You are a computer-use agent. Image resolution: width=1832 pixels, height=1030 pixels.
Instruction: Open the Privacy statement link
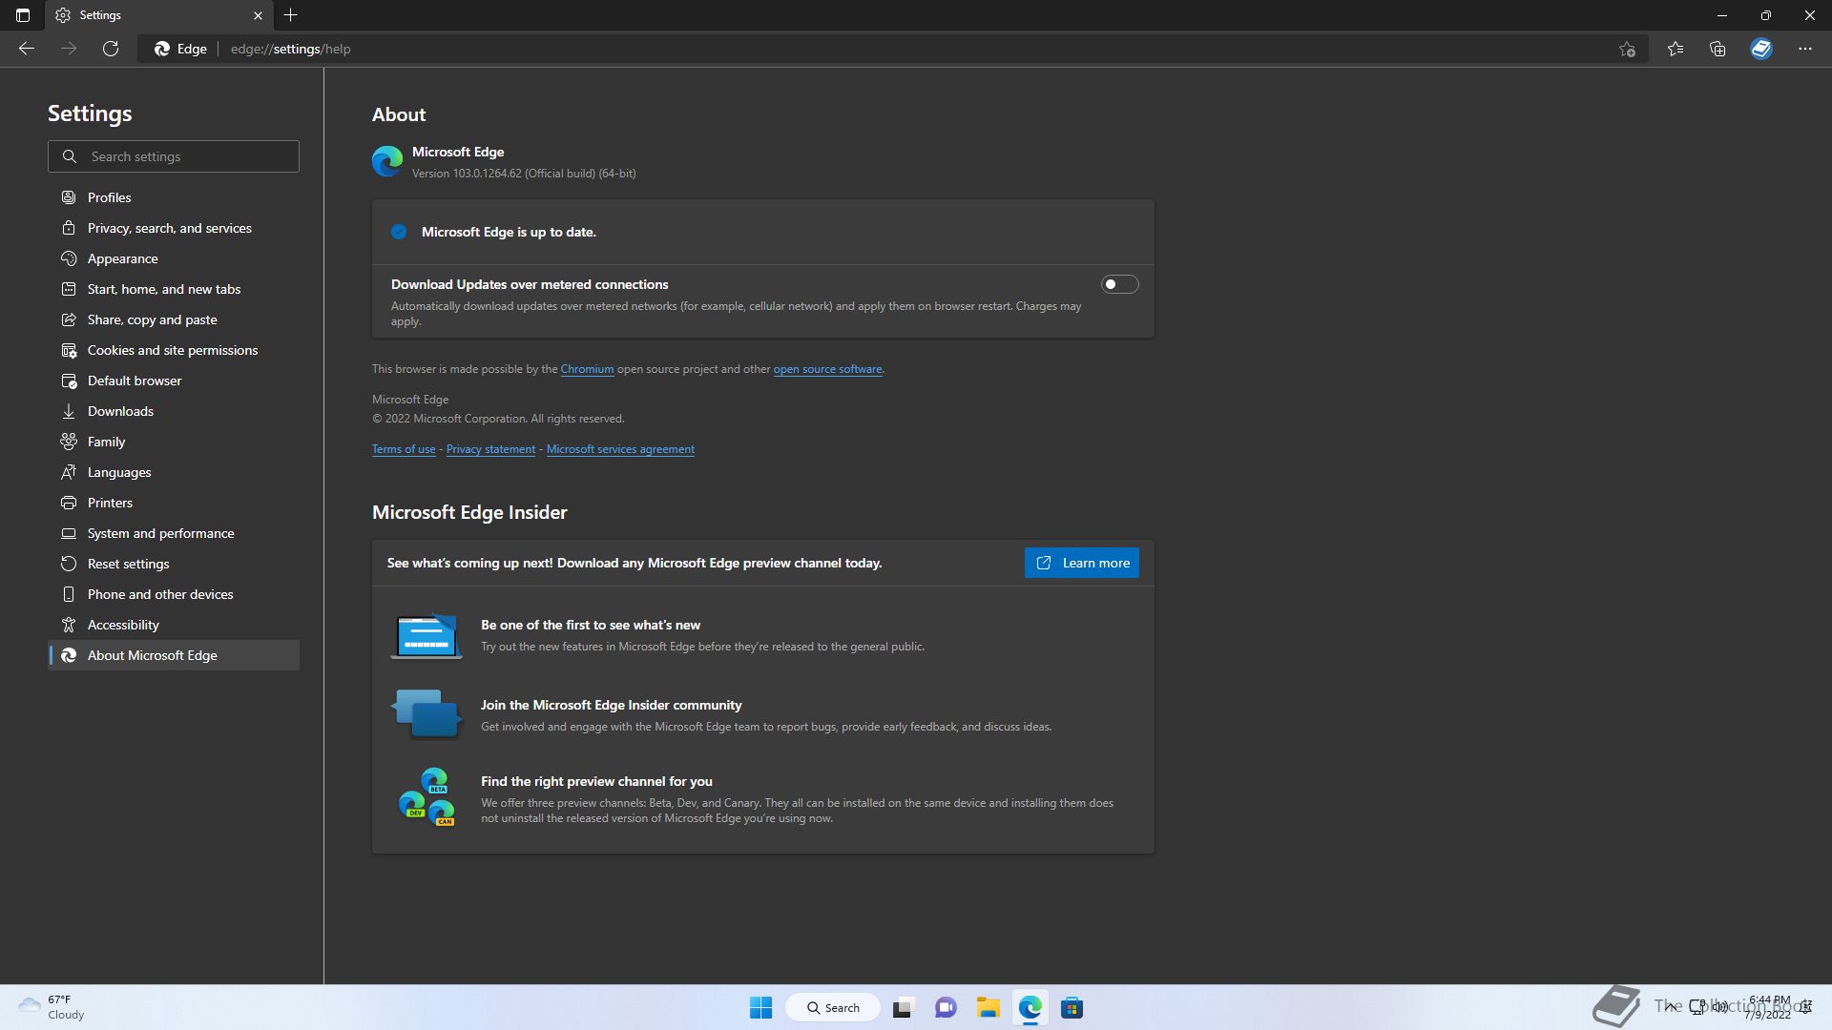point(490,449)
